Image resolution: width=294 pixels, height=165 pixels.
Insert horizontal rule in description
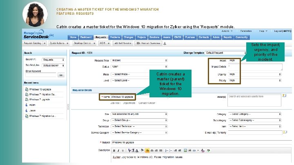click(190, 150)
